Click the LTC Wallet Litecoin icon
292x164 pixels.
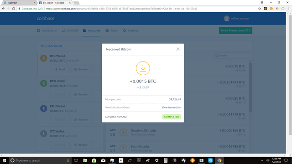[x=44, y=133]
